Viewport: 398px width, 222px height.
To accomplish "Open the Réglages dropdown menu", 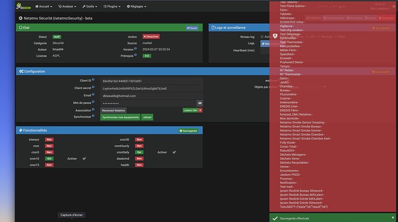I will click(137, 6).
